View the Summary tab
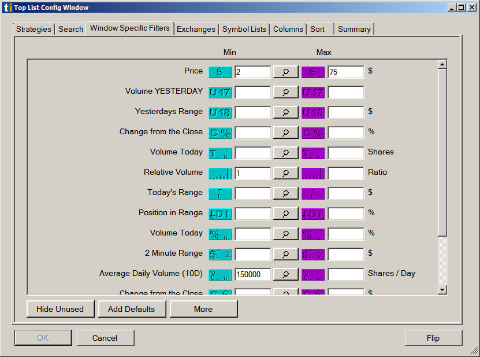This screenshot has width=480, height=357. point(354,29)
